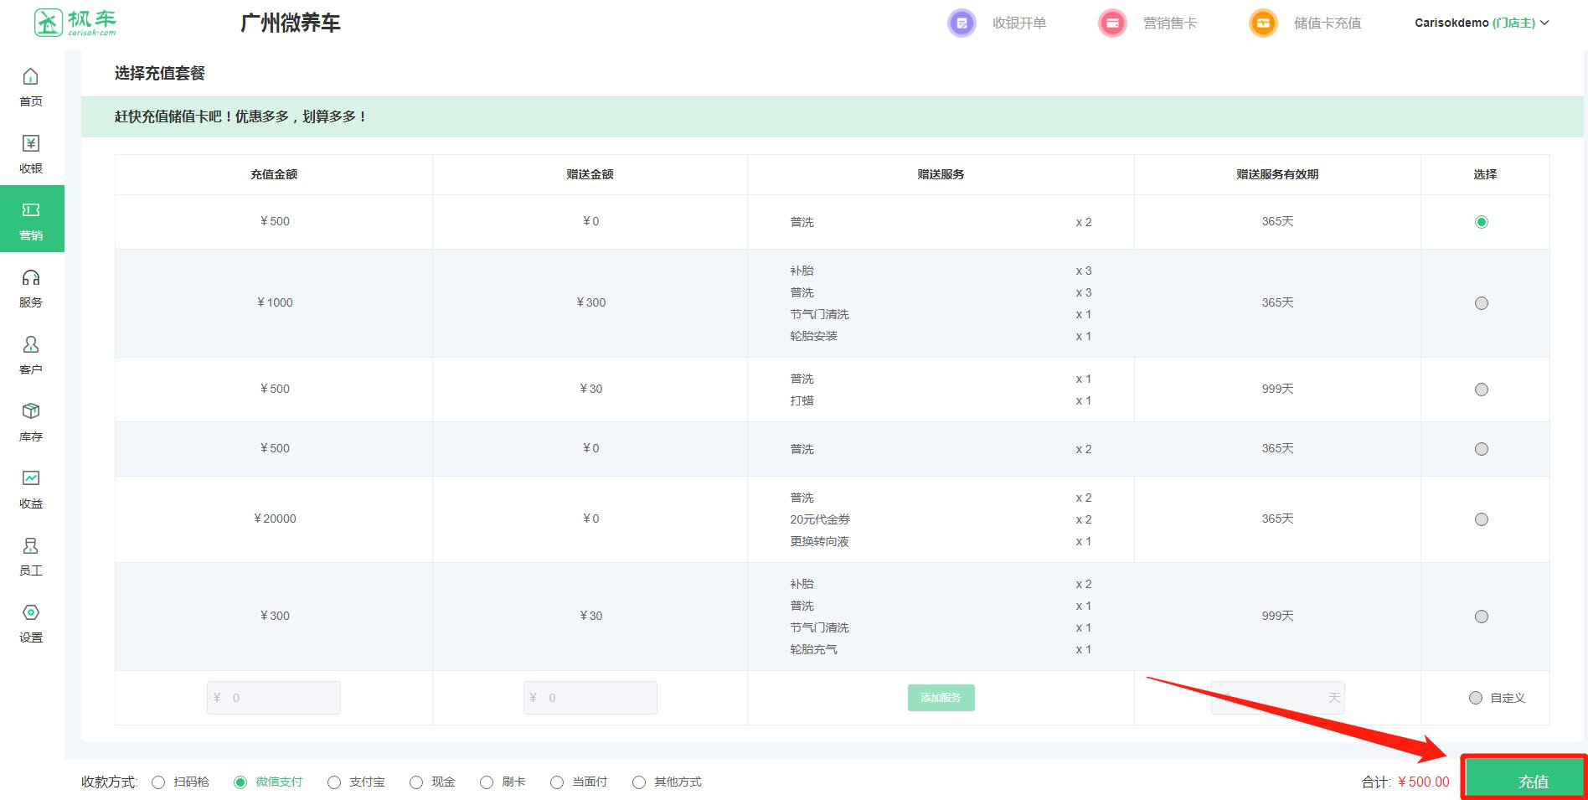The image size is (1588, 800).
Task: Click the 赠送金额 column header
Action: coord(590,174)
